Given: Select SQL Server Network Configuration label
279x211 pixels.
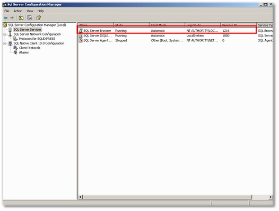Looking at the screenshot, I should pyautogui.click(x=37, y=34).
